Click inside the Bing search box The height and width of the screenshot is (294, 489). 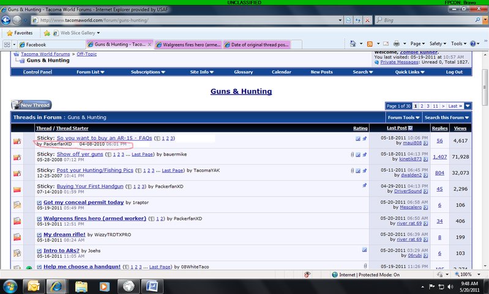point(427,20)
